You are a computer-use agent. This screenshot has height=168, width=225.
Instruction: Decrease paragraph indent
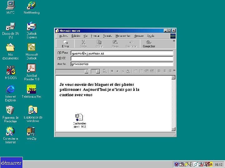click(147, 71)
